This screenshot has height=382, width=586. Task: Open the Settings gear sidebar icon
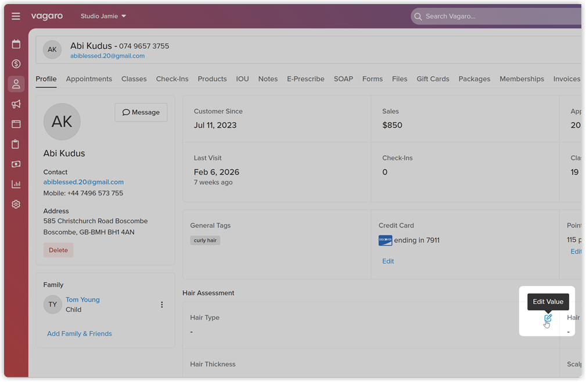coord(16,204)
